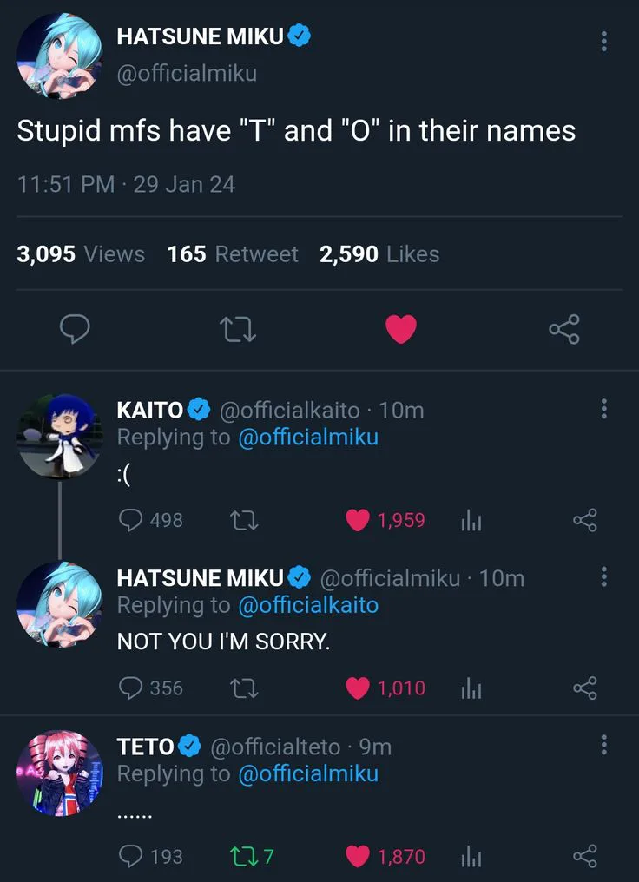Open the three-dot menu on TETO's reply
Viewport: 639px width, 882px height.
pyautogui.click(x=604, y=745)
